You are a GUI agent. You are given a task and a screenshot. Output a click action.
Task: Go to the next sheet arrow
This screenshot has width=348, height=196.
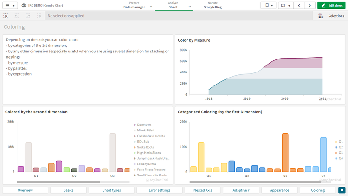pos(309,6)
